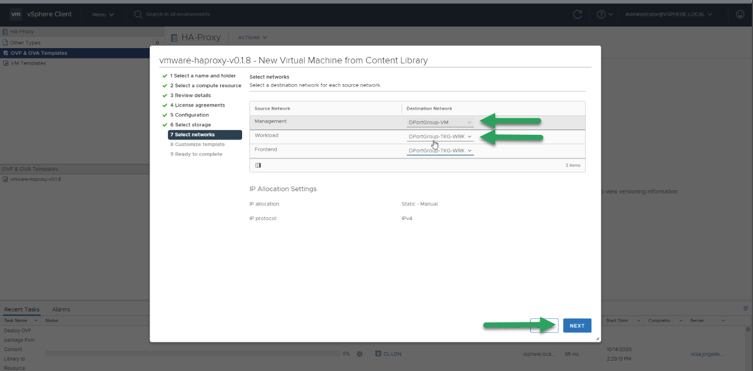The height and width of the screenshot is (371, 753).
Task: Open the ACTIONS dropdown
Action: pos(253,38)
